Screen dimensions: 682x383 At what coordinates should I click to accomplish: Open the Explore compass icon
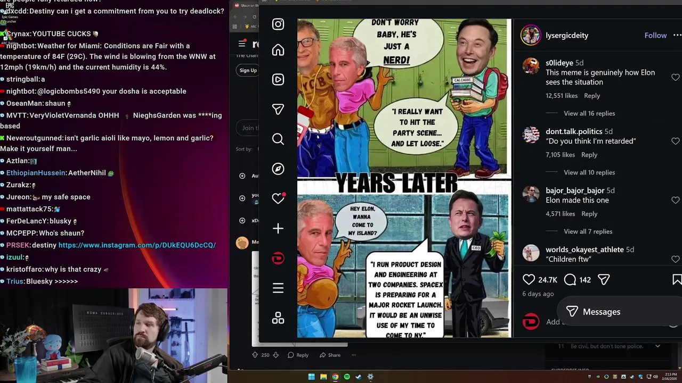pos(278,169)
